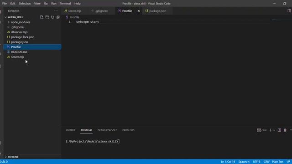Open the OUTPUT panel tab
292x164 pixels.
[x=71, y=130]
